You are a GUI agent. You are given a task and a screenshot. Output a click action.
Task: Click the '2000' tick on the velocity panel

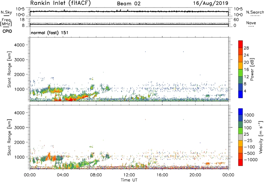tap(19, 142)
